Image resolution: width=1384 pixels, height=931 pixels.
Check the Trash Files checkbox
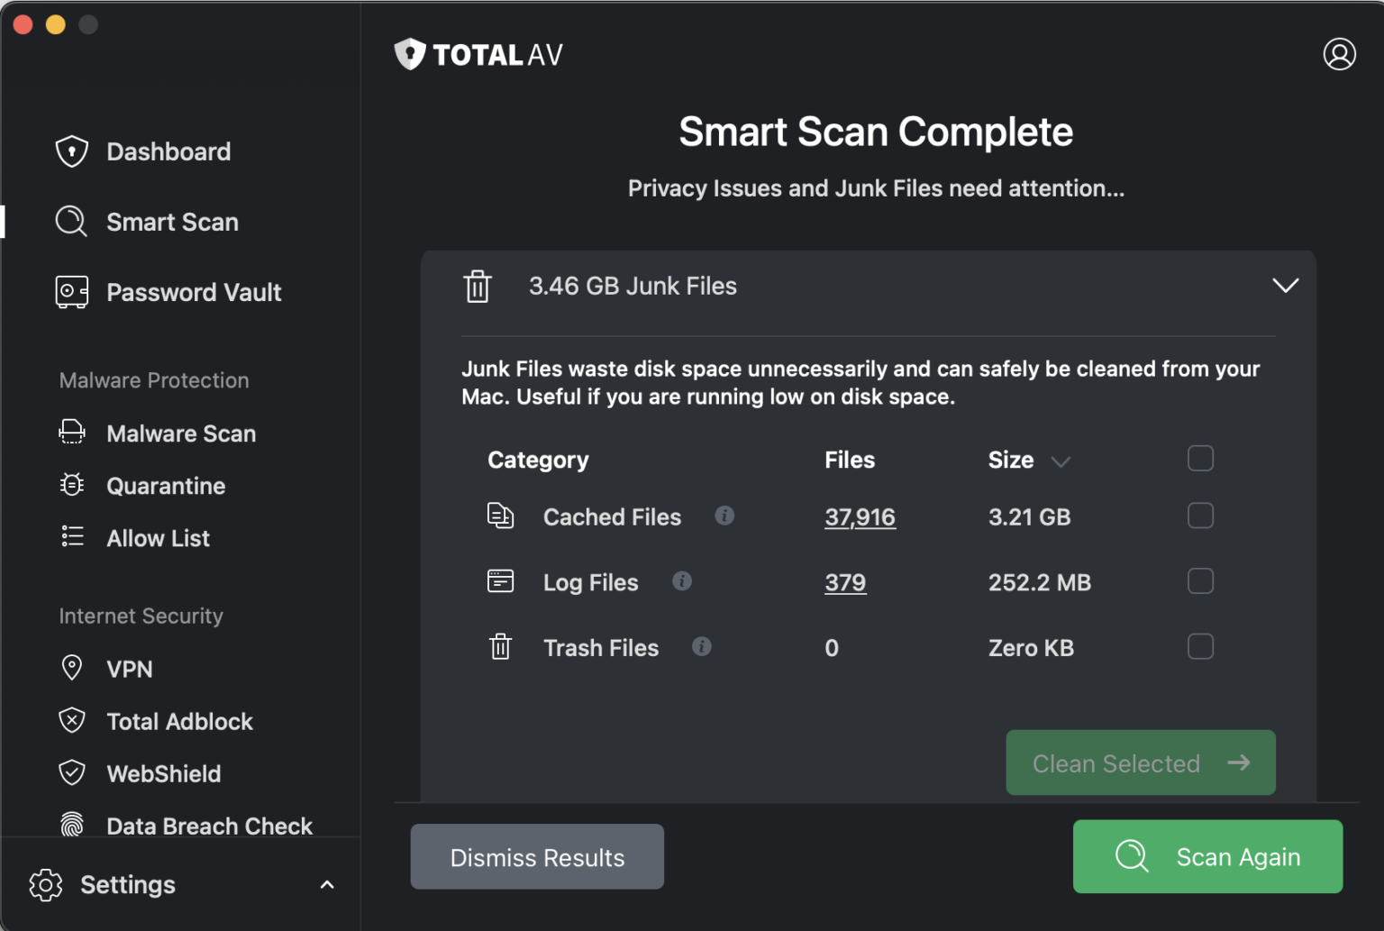tap(1200, 646)
